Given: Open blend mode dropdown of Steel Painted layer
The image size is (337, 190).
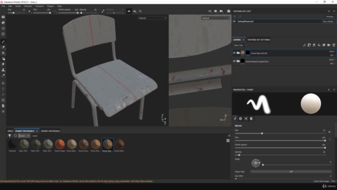Looking at the screenshot, I should coord(332,60).
